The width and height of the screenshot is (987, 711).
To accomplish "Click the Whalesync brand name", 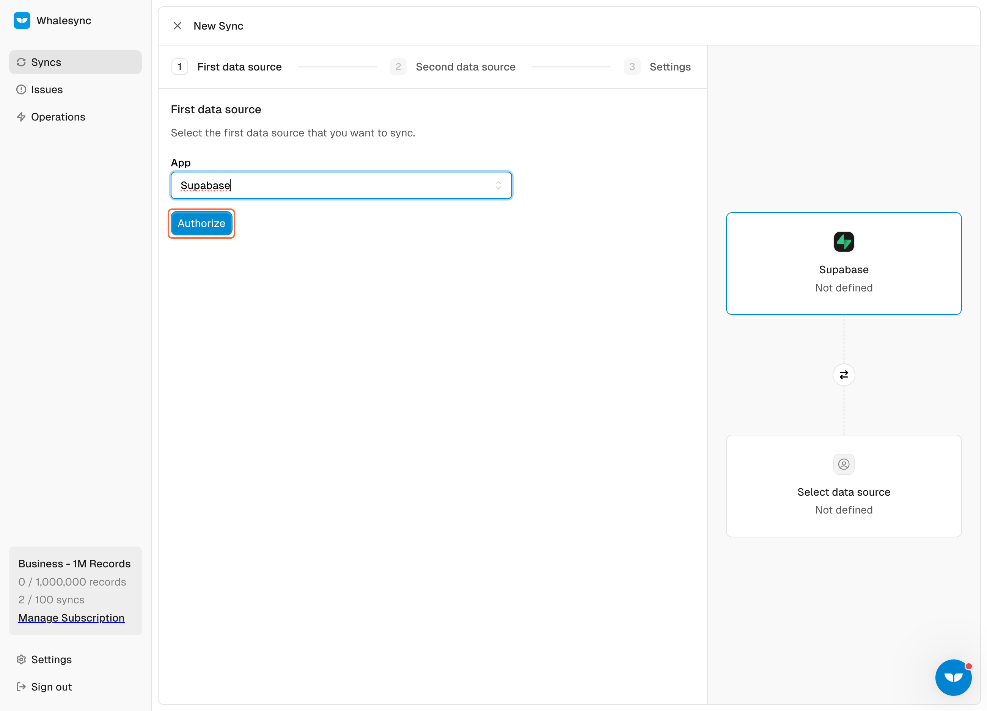I will coord(64,21).
